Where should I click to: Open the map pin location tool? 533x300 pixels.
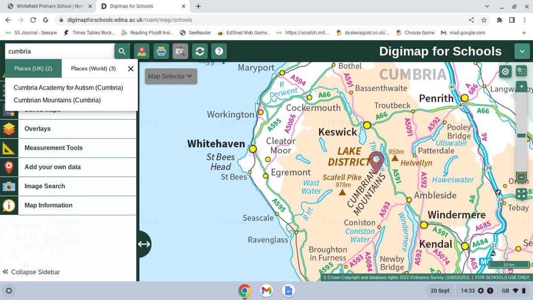[142, 51]
